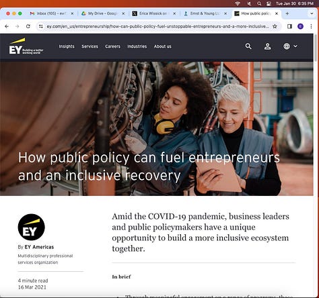Click the URL address bar field
This screenshot has height=298, width=319.
click(157, 26)
